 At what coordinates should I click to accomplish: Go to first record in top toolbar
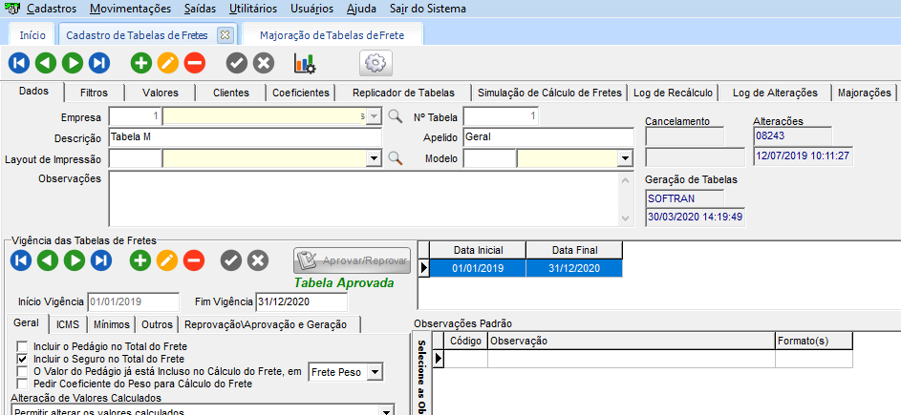coord(19,63)
